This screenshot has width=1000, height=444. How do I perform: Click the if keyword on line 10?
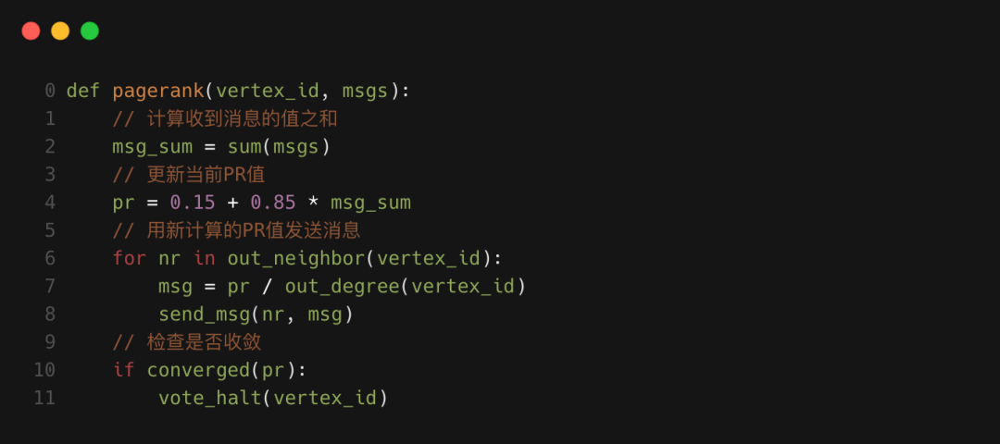[123, 370]
